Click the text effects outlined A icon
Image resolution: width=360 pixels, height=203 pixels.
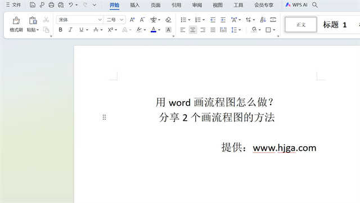click(x=125, y=30)
